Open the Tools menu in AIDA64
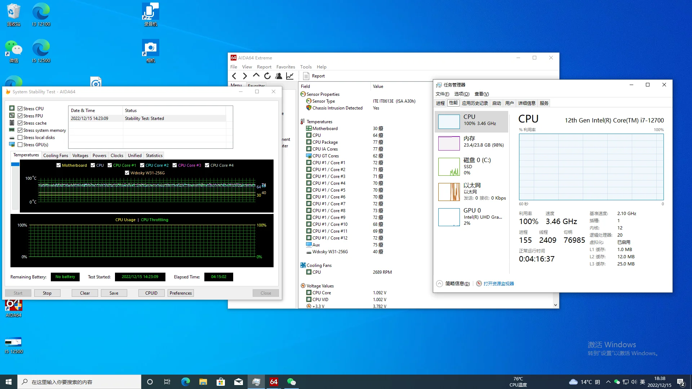This screenshot has width=692, height=389. pos(306,67)
